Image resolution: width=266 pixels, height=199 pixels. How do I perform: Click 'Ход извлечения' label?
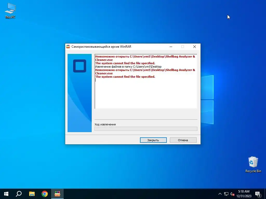pos(105,124)
